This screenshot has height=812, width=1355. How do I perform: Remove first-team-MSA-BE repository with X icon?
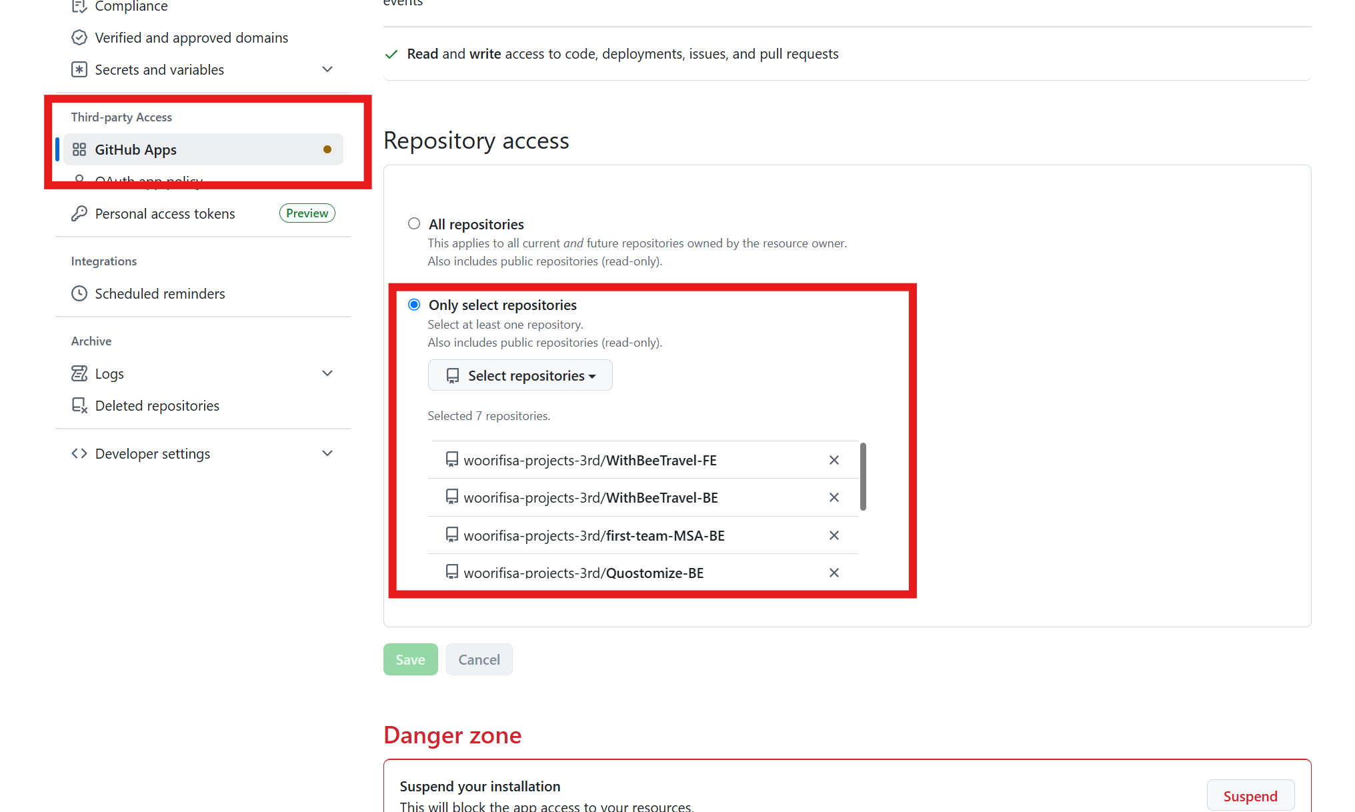834,535
